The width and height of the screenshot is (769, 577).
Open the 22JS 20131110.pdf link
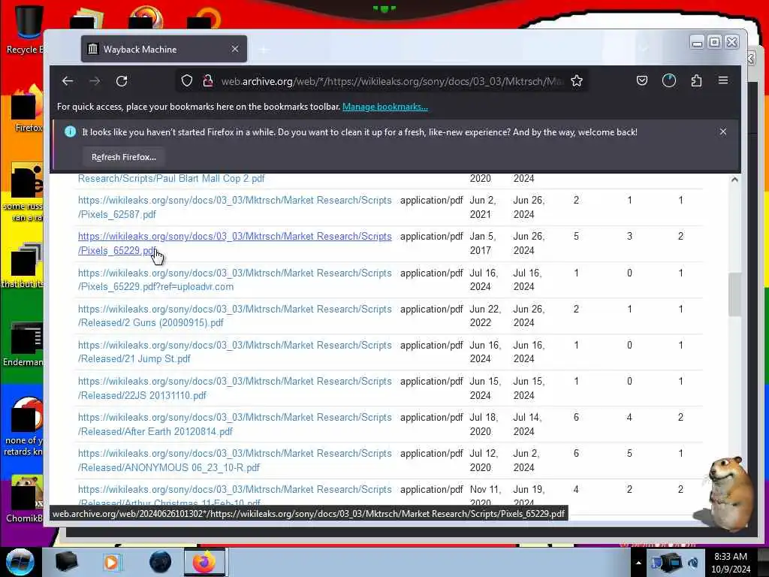click(x=234, y=388)
